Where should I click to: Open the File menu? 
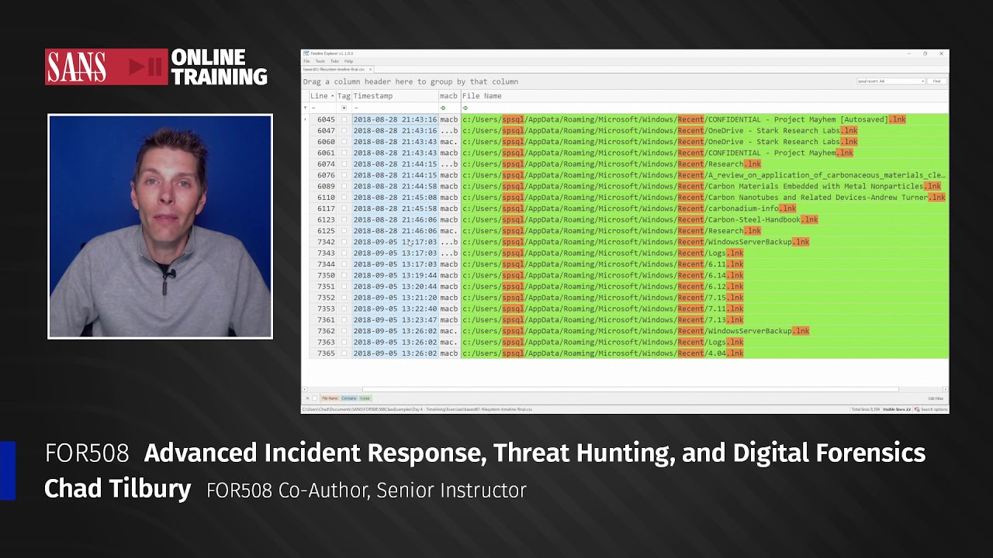[x=306, y=61]
